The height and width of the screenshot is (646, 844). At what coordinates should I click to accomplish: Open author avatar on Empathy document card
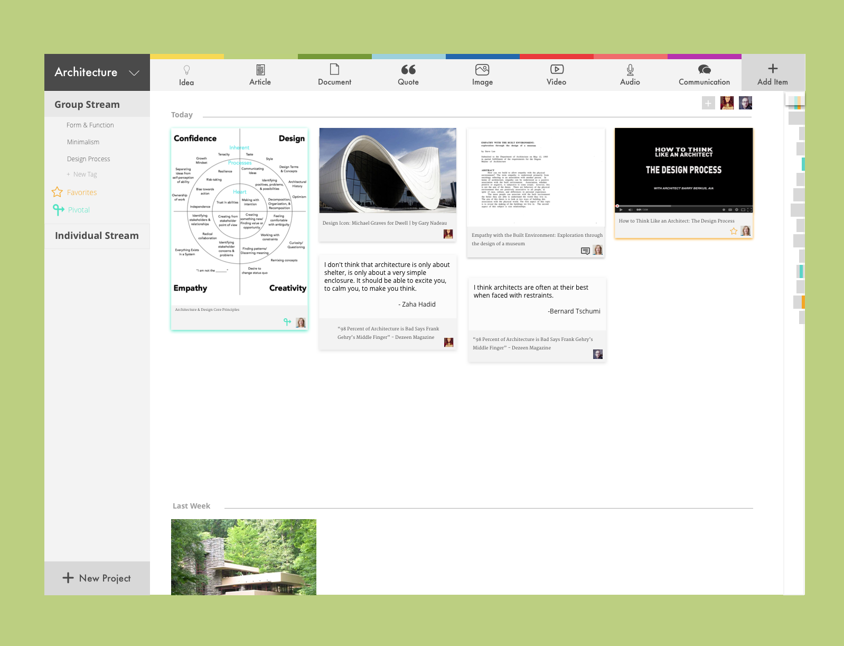[598, 250]
